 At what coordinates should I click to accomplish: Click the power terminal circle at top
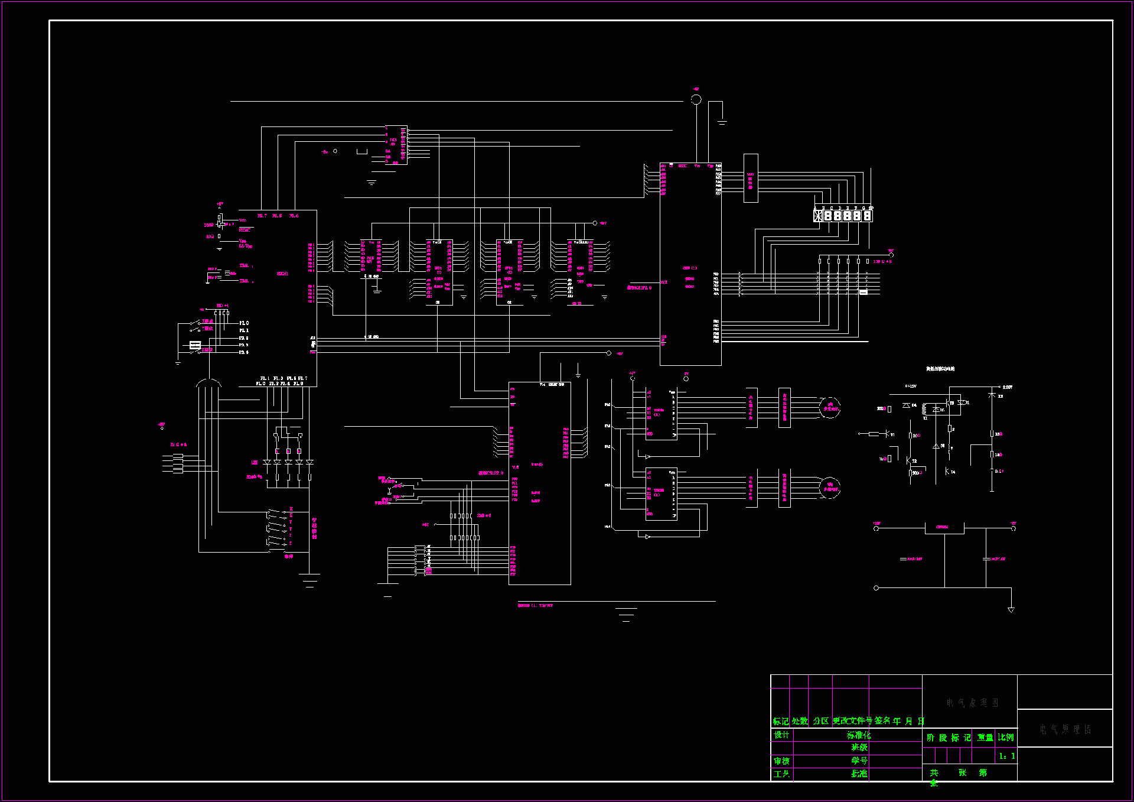click(696, 99)
